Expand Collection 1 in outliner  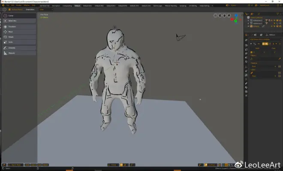(x=248, y=21)
